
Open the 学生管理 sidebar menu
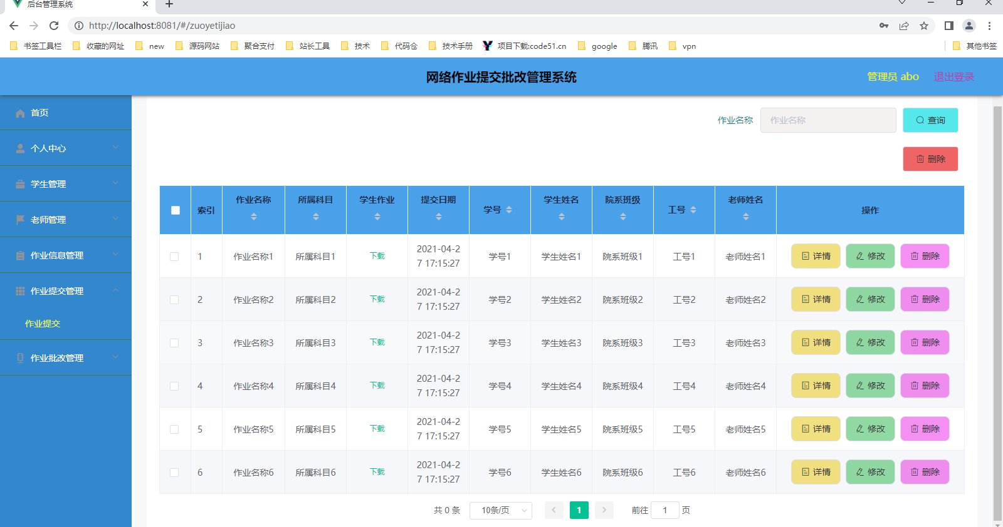tap(66, 184)
